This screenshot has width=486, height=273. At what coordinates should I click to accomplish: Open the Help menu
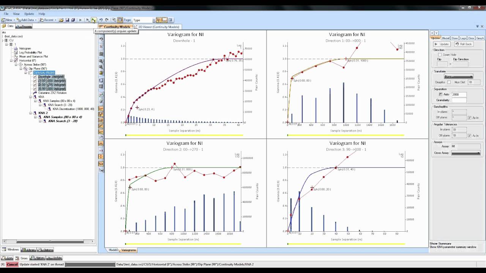tap(42, 14)
